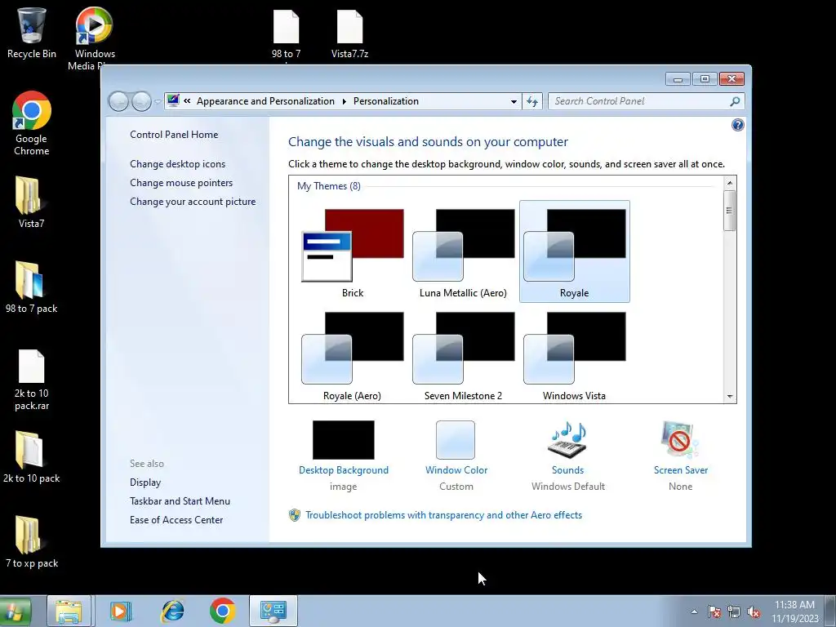Open the chevron at the address bar start
This screenshot has width=836, height=627.
pyautogui.click(x=187, y=100)
